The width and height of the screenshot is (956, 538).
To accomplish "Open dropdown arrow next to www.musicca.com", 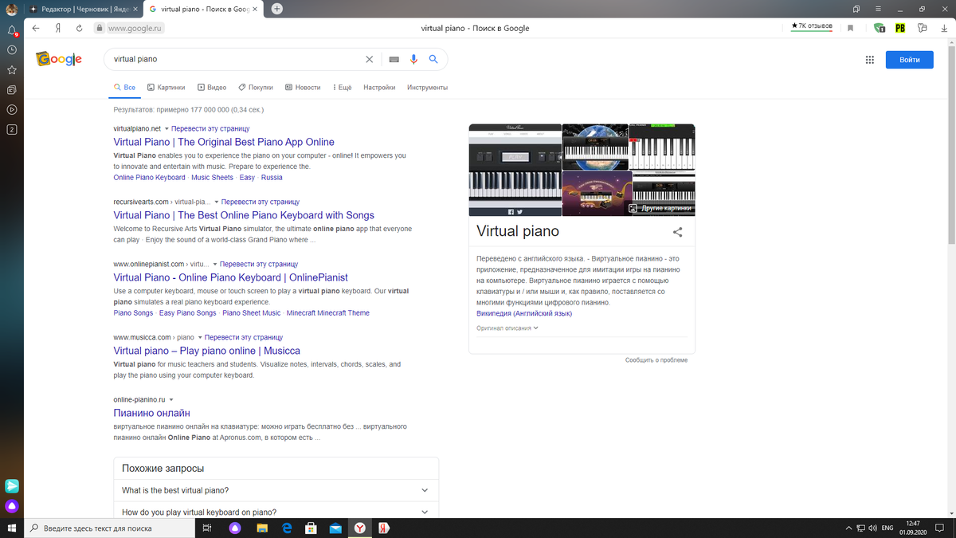I will [200, 337].
